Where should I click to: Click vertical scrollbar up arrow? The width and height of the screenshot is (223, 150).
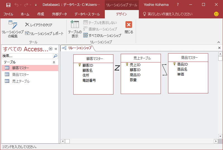tap(220, 54)
